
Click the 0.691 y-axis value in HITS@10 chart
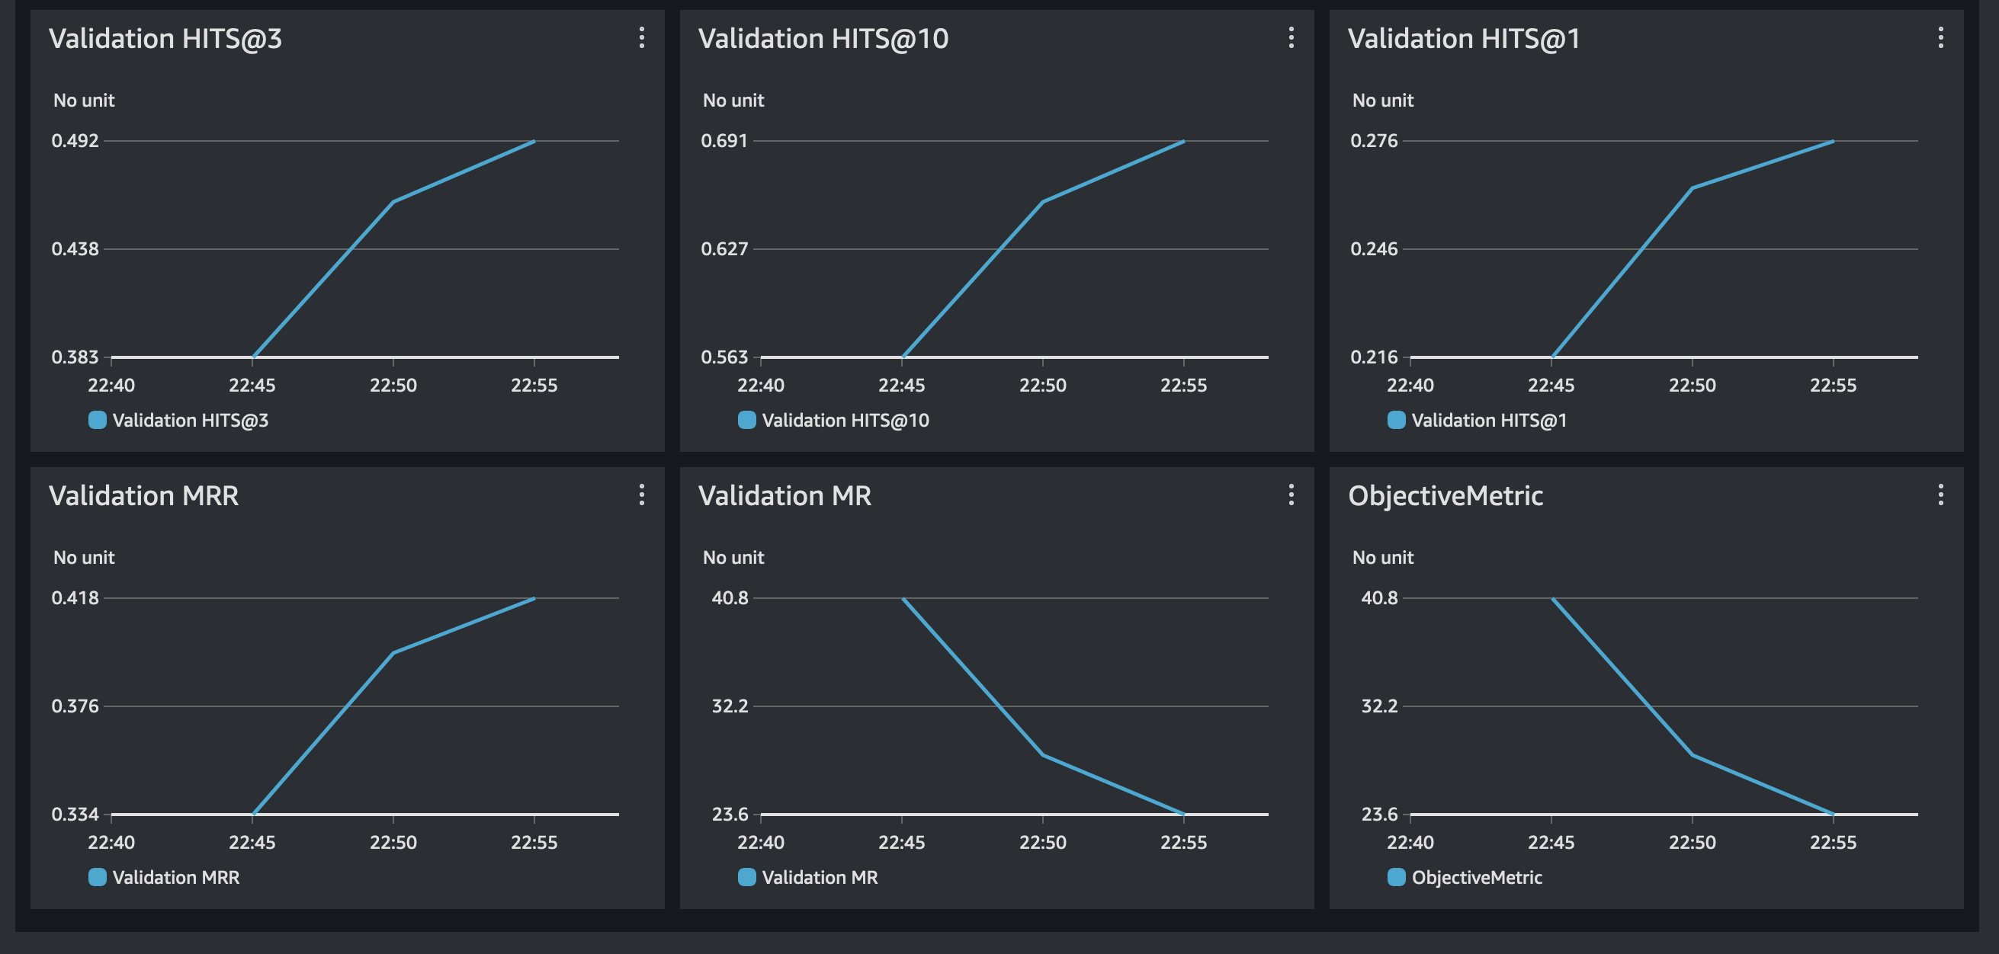(x=724, y=140)
